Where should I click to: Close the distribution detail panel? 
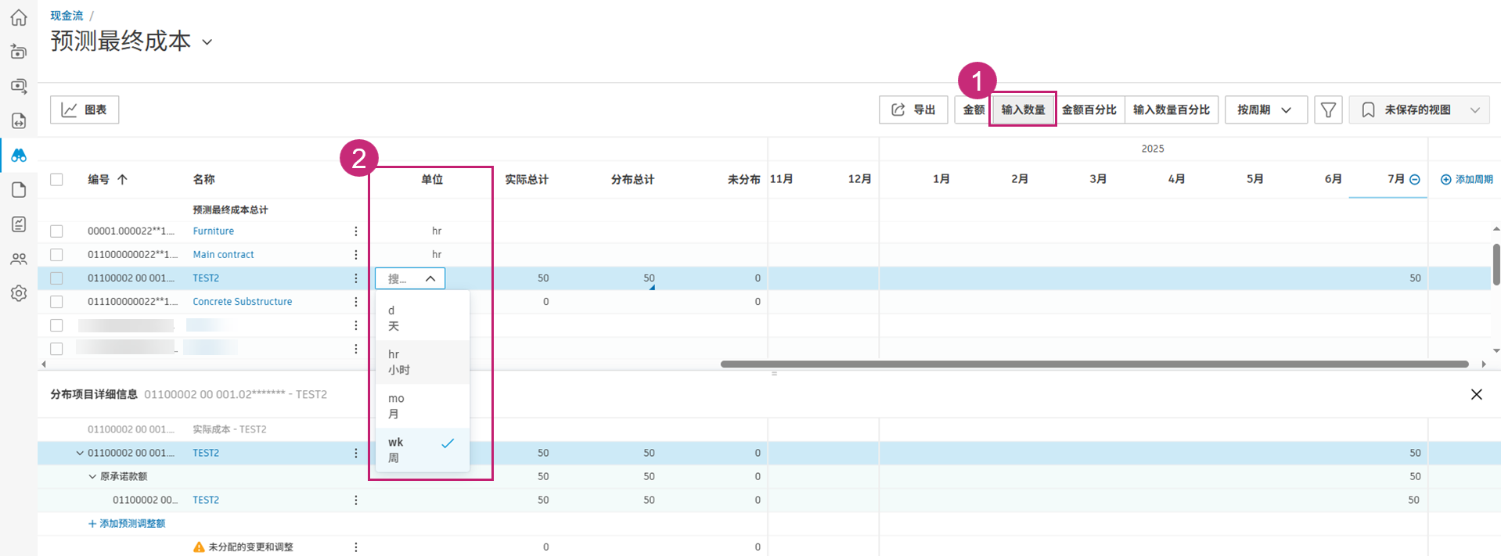tap(1476, 394)
